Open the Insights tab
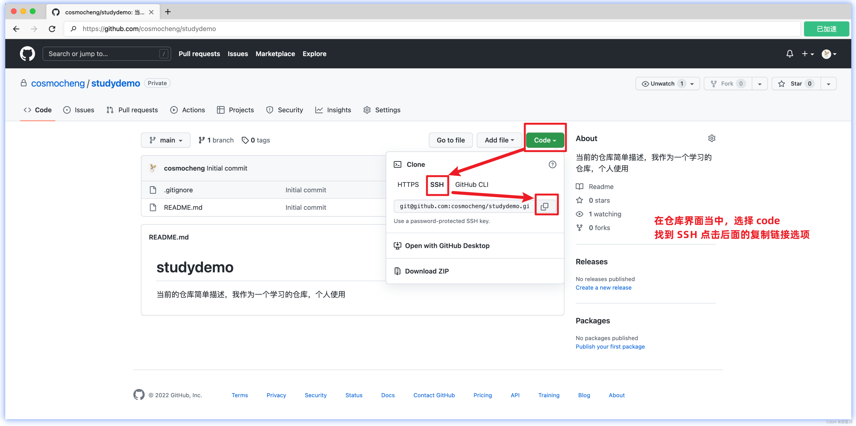The image size is (856, 426). click(x=333, y=110)
